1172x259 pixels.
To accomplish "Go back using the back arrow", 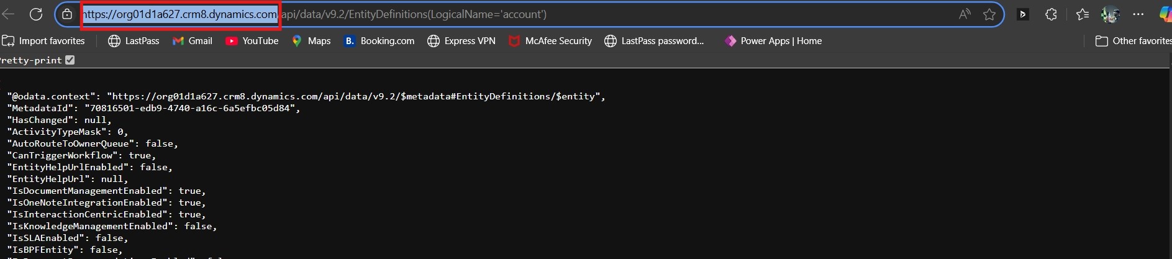I will point(8,14).
